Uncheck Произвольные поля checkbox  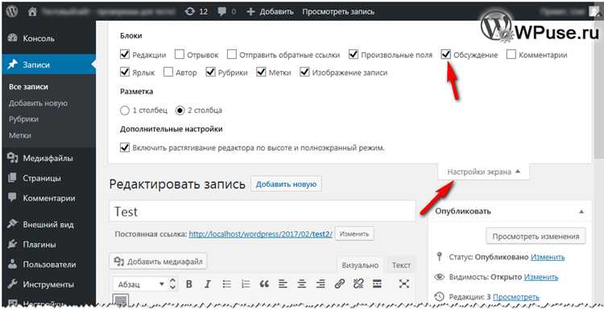[x=354, y=54]
